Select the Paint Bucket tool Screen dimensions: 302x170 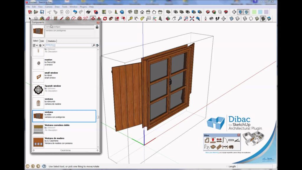[42, 19]
